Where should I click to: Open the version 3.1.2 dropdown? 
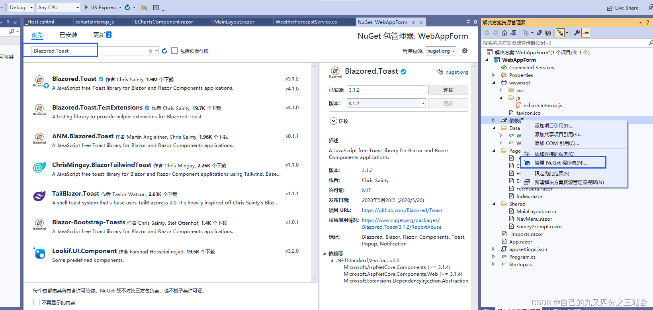coord(386,103)
